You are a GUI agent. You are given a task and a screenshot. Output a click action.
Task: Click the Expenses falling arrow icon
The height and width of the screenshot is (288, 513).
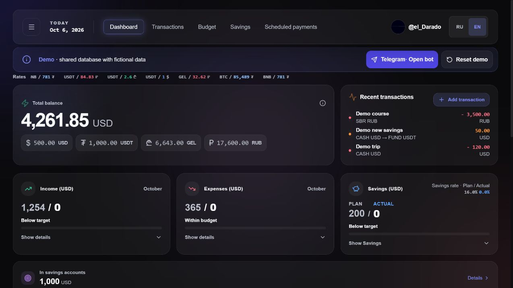coord(192,188)
